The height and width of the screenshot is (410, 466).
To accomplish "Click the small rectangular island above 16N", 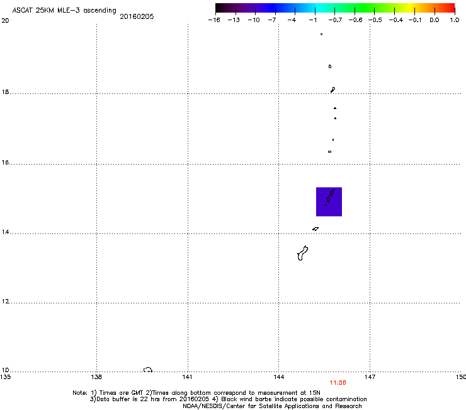I will pos(329,151).
